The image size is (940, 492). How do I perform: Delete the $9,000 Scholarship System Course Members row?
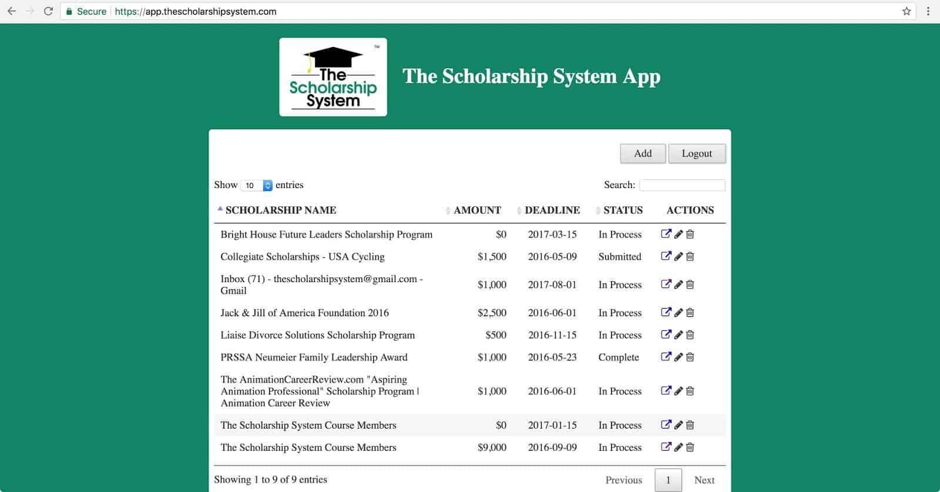(690, 447)
